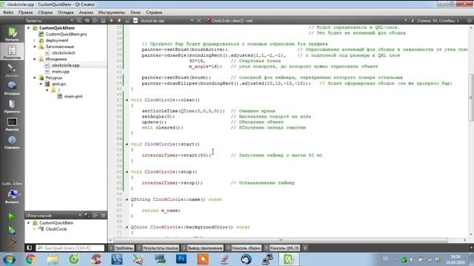Screen dimensions: 474x266
Task: Switch to the Редактор mode
Action: click(12, 52)
